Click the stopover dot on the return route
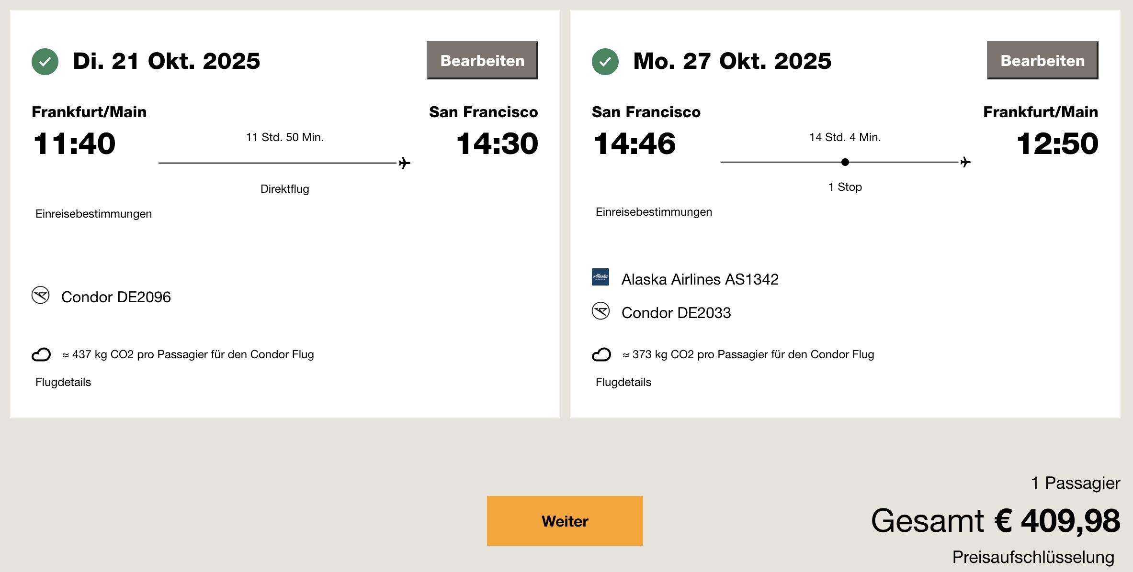This screenshot has height=572, width=1133. tap(845, 162)
